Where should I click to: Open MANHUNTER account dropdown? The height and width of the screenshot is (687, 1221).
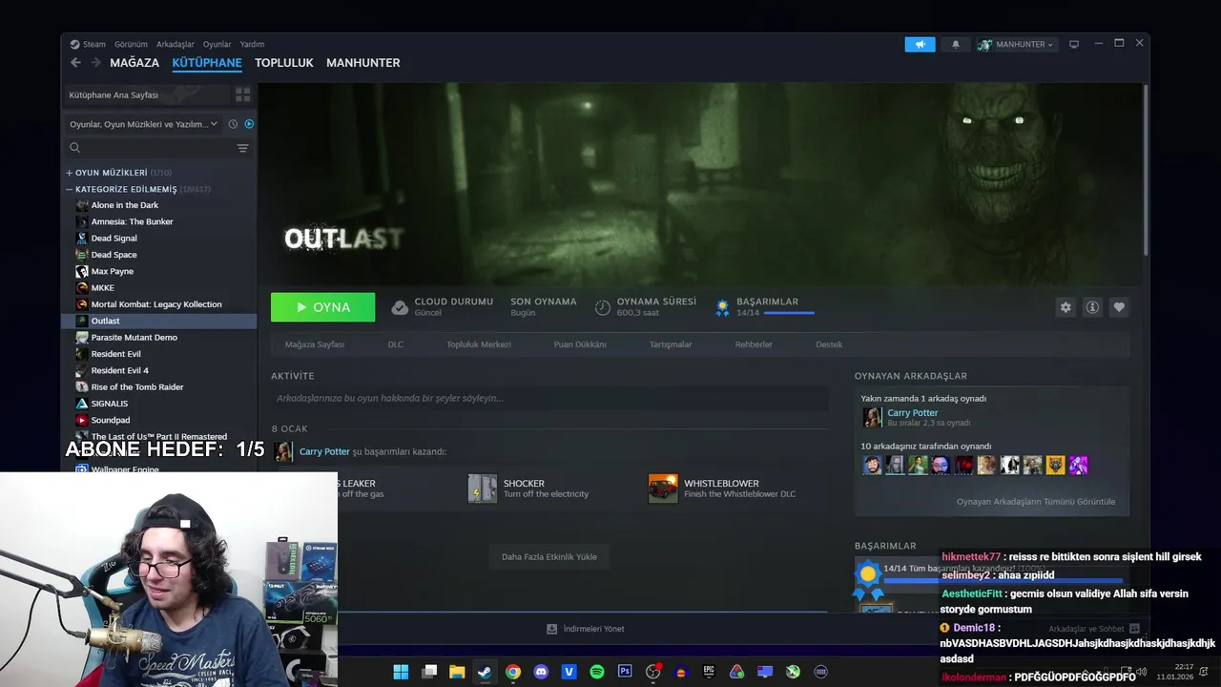(x=1017, y=44)
